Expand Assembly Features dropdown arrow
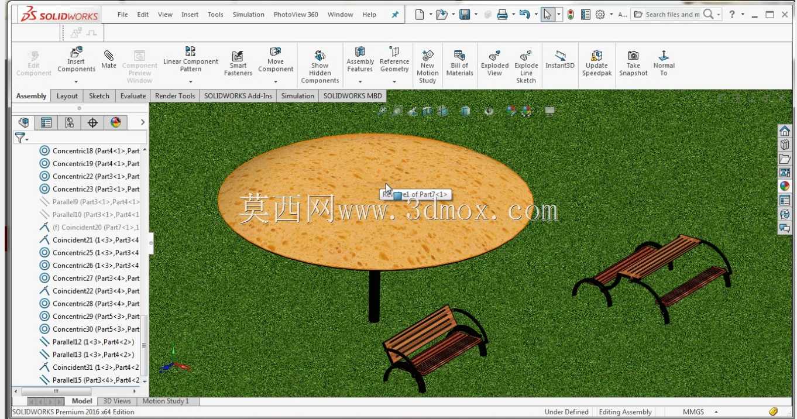The height and width of the screenshot is (419, 797). click(360, 82)
